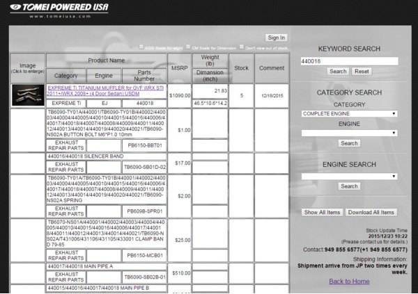Select 440017/440018 MAIN PIPE A text

point(80,266)
